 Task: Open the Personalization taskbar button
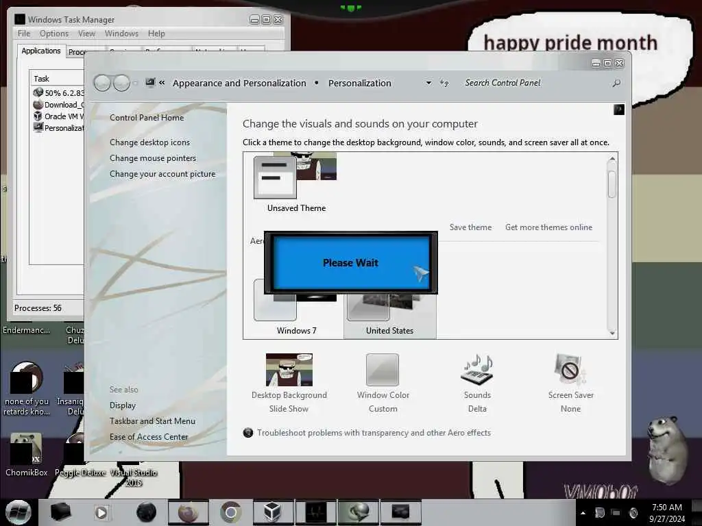pos(400,512)
